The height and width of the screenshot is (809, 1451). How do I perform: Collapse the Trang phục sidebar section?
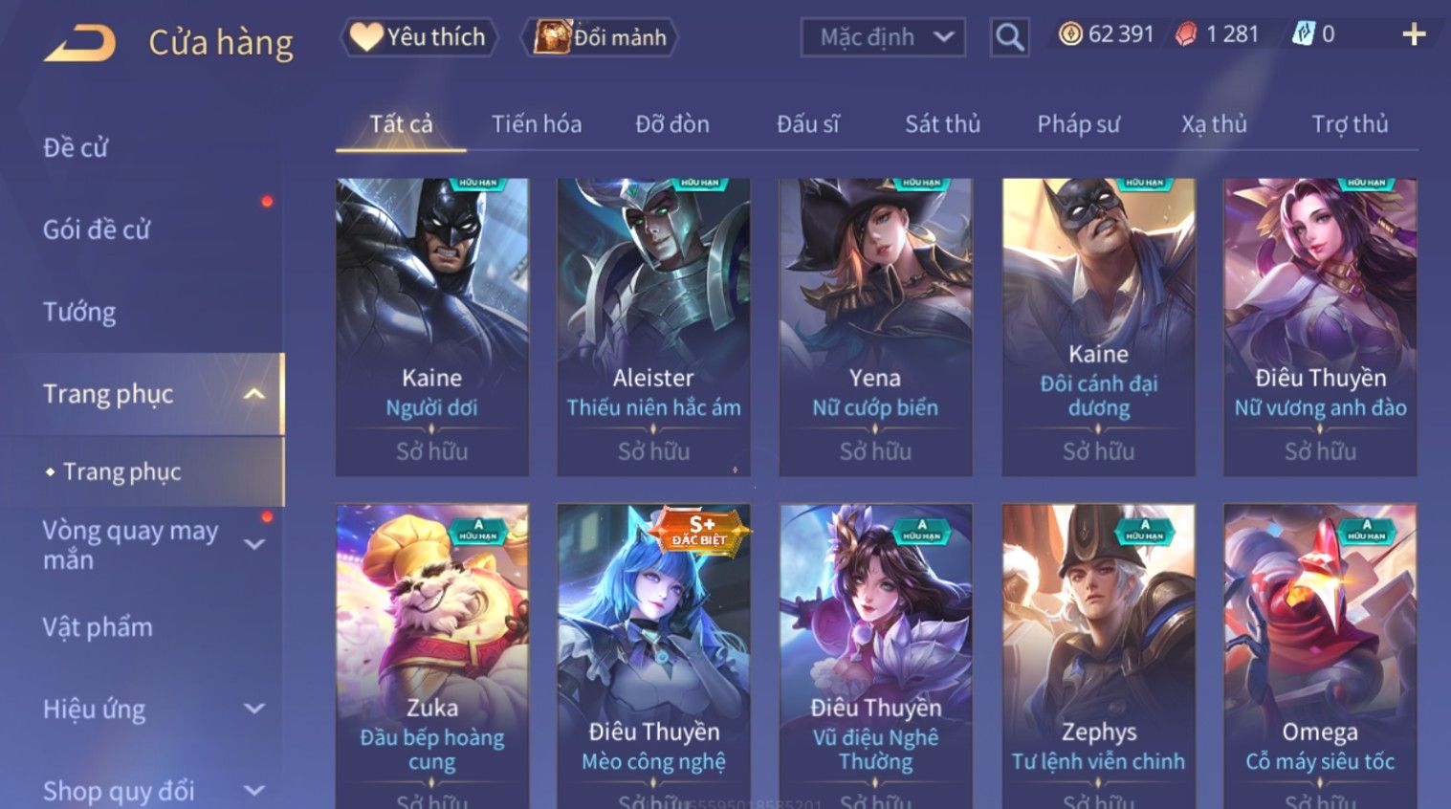coord(253,394)
